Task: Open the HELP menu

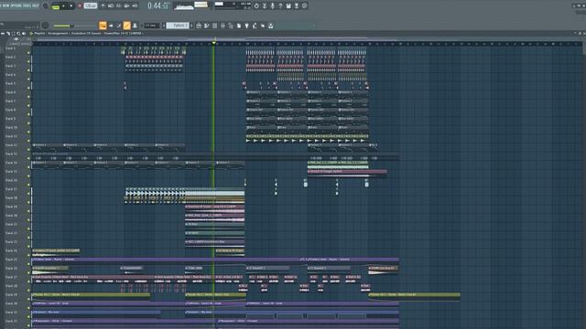Action: [x=36, y=5]
